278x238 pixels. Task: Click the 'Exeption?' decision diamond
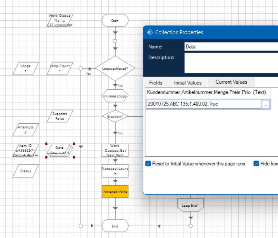pos(115,116)
